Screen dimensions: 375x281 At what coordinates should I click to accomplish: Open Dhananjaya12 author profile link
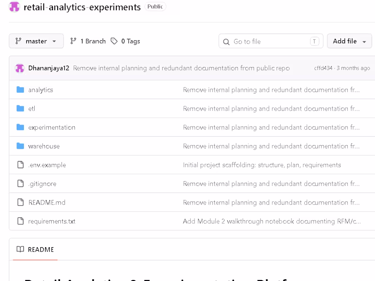(49, 68)
